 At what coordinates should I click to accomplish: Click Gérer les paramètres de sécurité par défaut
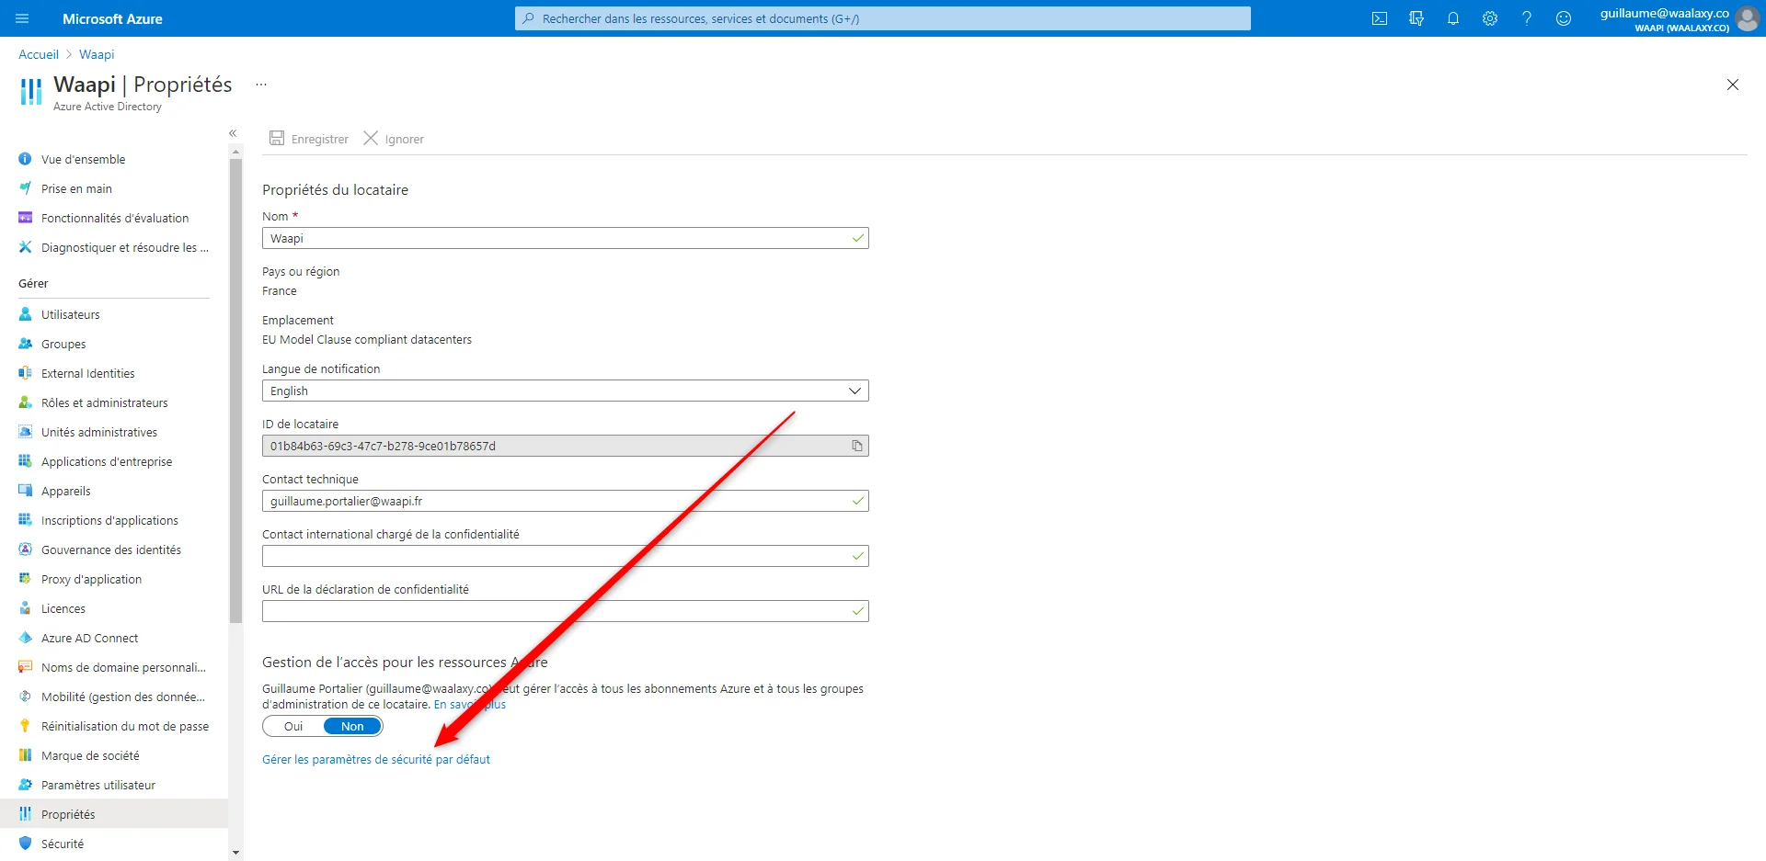click(376, 759)
